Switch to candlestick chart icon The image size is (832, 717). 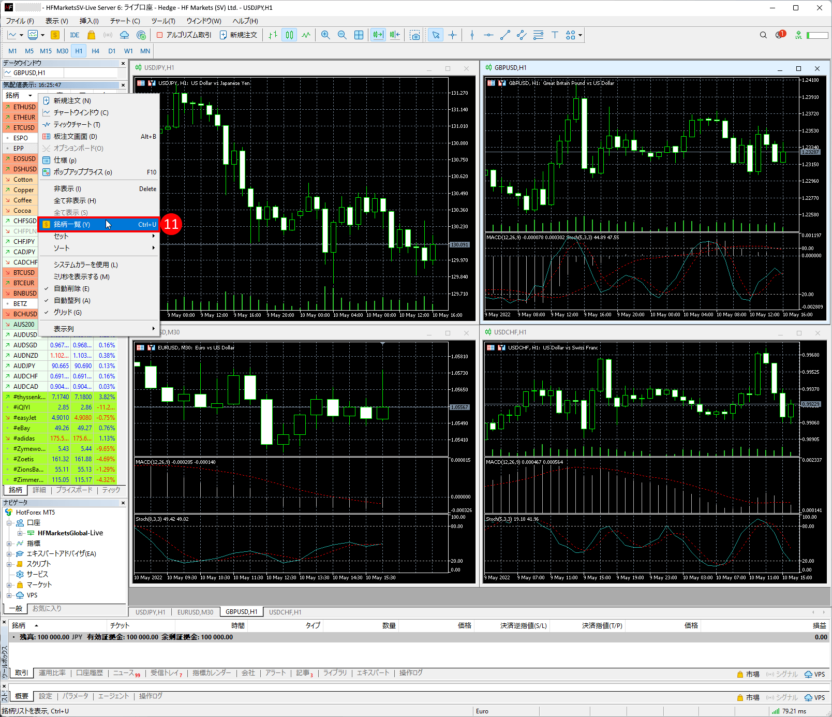coord(289,35)
